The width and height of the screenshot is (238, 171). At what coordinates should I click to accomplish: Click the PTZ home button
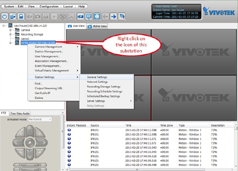(x=30, y=142)
